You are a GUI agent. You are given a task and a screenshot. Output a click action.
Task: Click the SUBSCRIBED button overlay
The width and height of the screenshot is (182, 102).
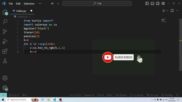pos(123,57)
